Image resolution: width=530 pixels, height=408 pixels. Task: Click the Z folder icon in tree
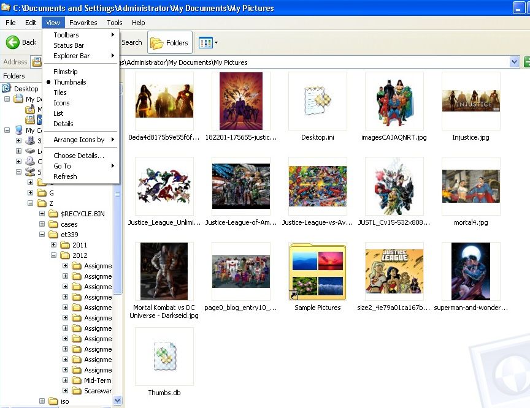[42, 203]
